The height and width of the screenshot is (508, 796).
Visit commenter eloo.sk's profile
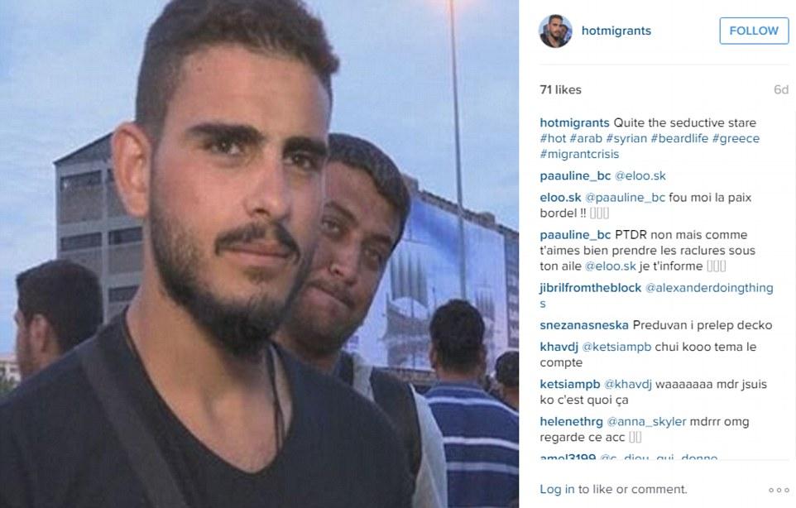click(x=560, y=198)
